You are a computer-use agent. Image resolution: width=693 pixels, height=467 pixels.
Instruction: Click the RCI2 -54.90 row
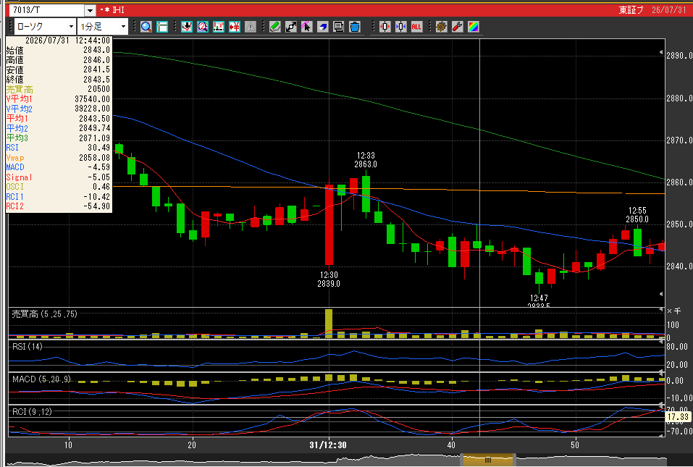click(59, 206)
